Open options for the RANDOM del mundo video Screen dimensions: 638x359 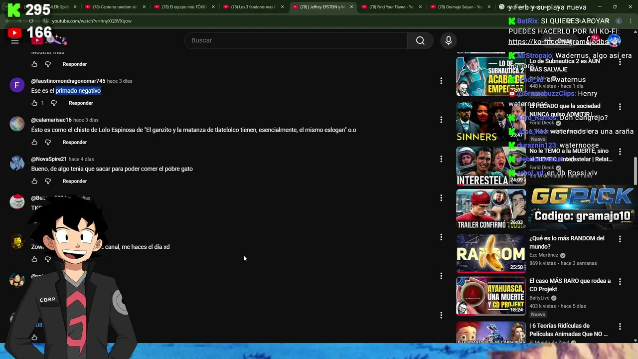[x=620, y=239]
